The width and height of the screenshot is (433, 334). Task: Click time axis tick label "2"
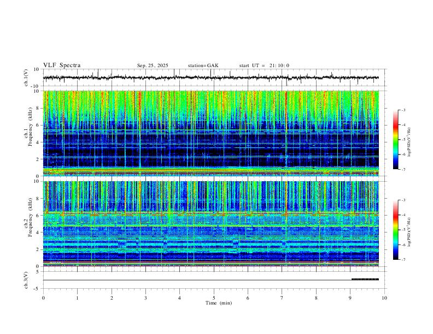[112, 298]
